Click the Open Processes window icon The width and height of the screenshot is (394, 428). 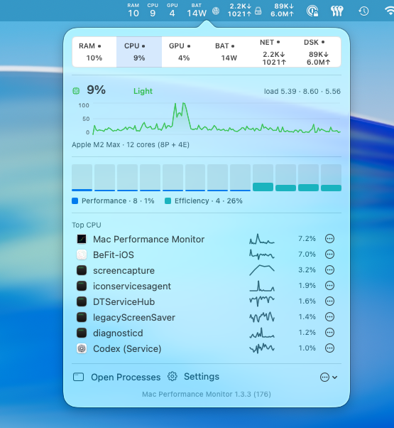(x=79, y=377)
